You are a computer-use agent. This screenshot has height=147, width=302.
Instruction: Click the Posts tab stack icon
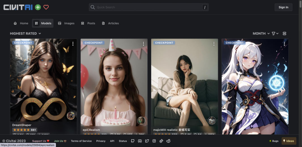click(x=82, y=23)
